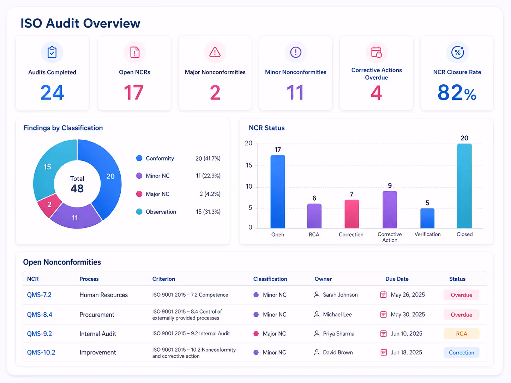
Task: Click the Minor Nonconformities exclamation circle icon
Action: pyautogui.click(x=296, y=52)
